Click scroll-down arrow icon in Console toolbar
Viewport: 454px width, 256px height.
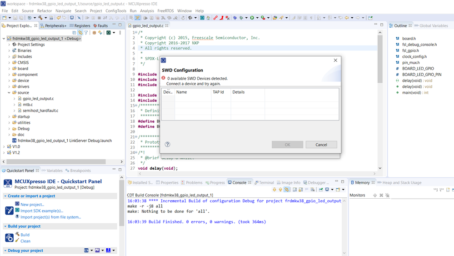[274, 190]
